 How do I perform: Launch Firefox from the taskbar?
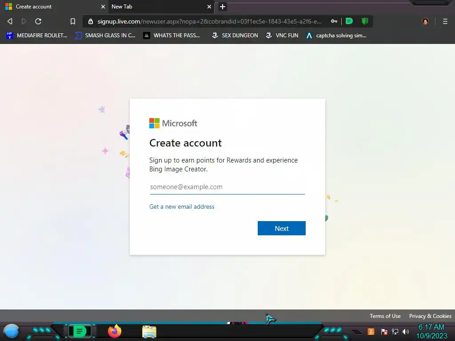(114, 331)
